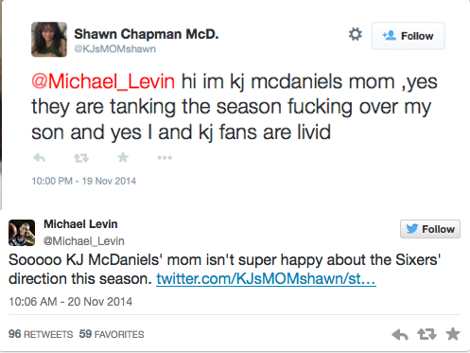The width and height of the screenshot is (470, 353).
Task: Favorite Shawn Chapman's tweet with the star
Action: [123, 157]
